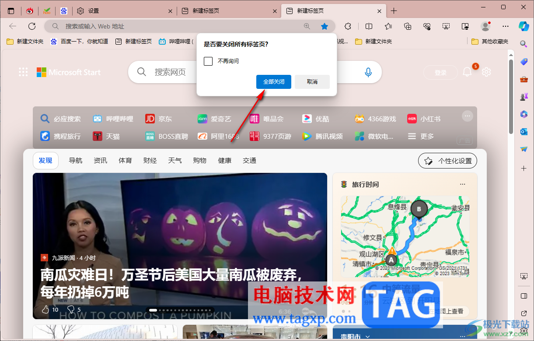This screenshot has width=534, height=341.
Task: Open 旅行时间 card three-dot menu
Action: (463, 184)
